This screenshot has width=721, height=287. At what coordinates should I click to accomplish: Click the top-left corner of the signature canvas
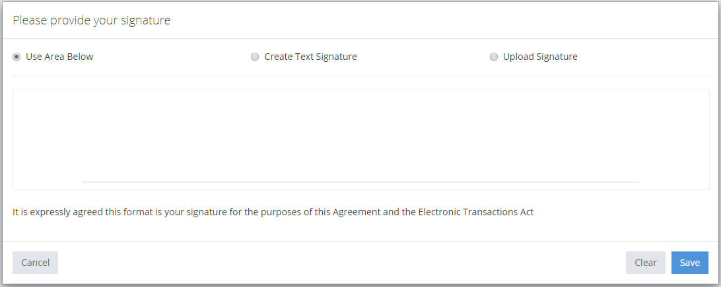click(16, 93)
